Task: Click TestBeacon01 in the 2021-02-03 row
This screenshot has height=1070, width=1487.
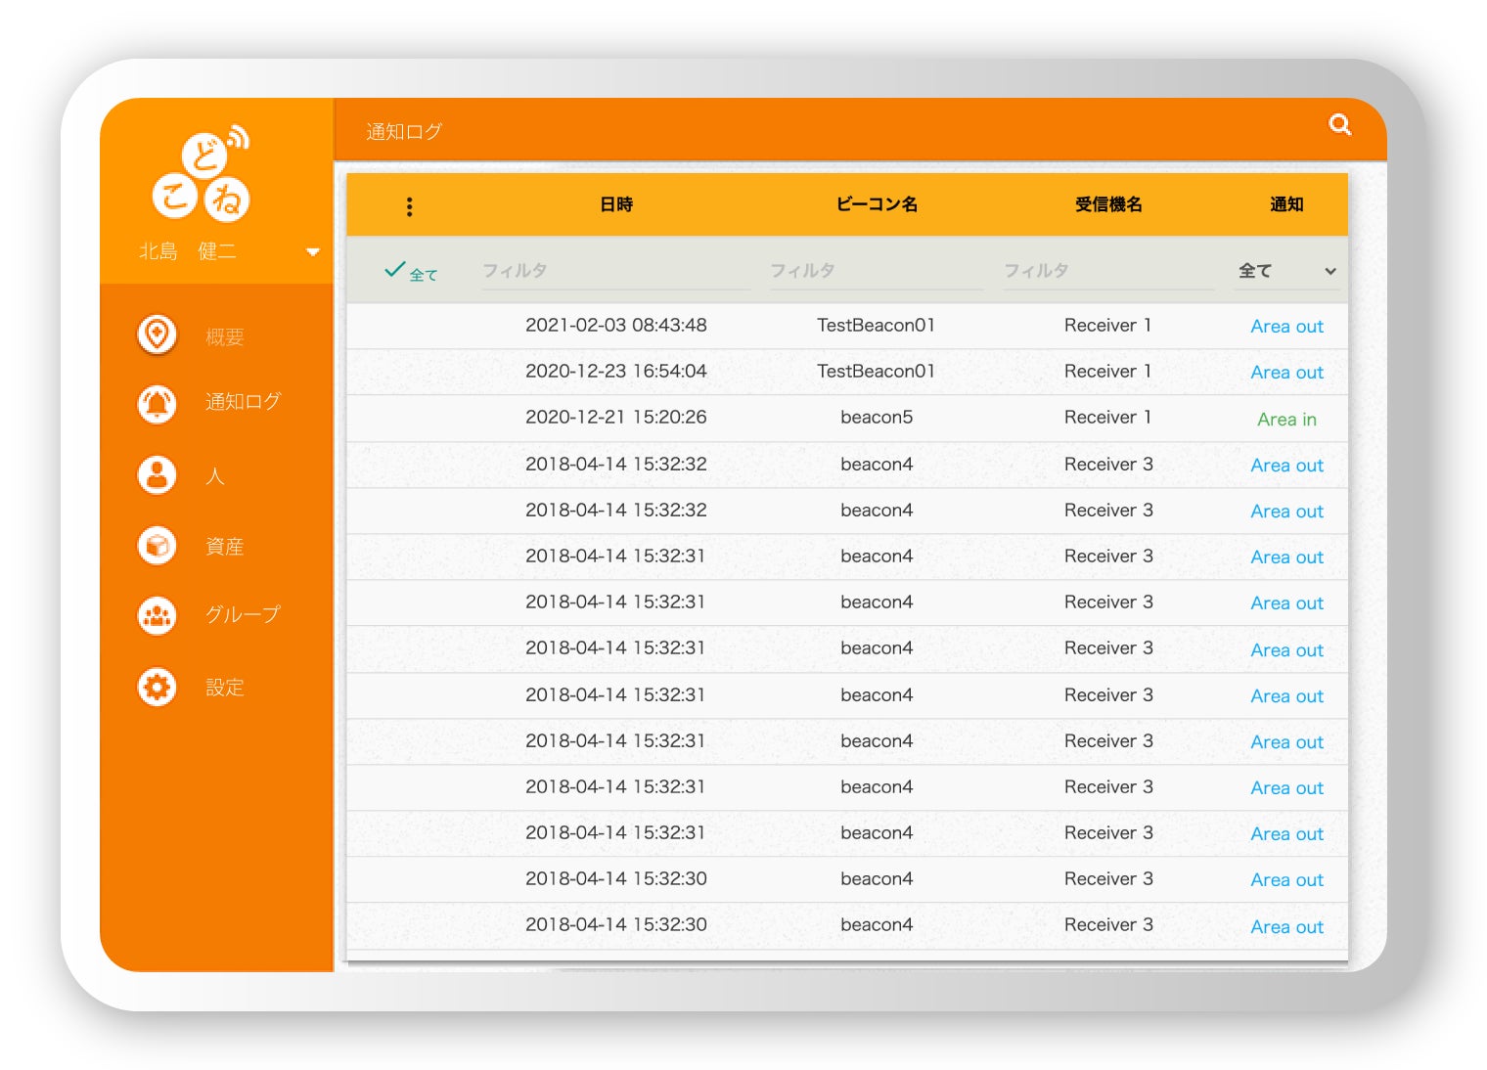Action: coord(877,325)
